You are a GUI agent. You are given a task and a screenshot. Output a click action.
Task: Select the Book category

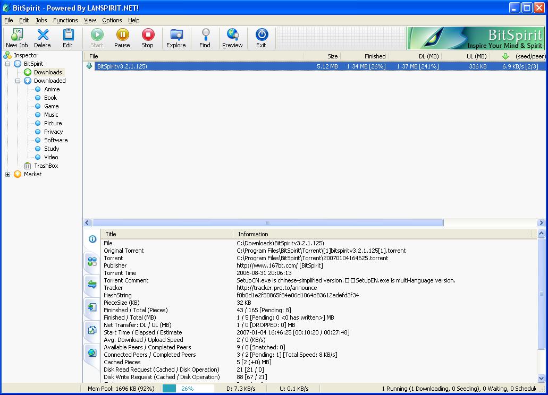tap(50, 98)
